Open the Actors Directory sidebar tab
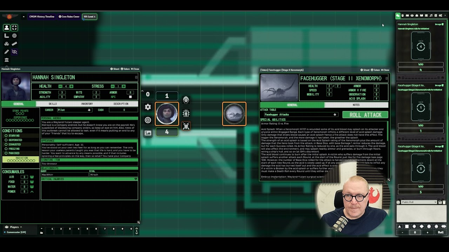This screenshot has width=449, height=252. coord(412,15)
